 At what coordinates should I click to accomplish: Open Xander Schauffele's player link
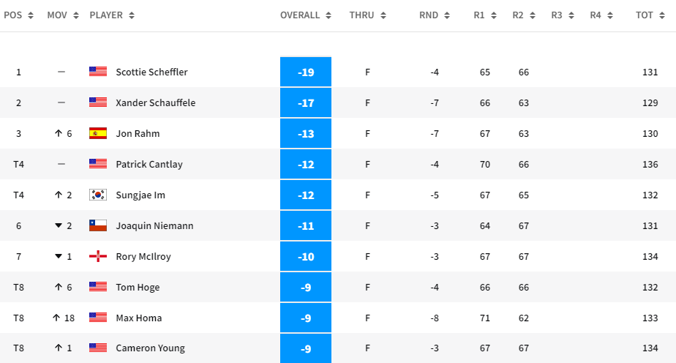pyautogui.click(x=155, y=102)
